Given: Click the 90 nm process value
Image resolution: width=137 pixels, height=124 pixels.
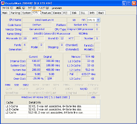Looking at the screenshot, I should [74, 20].
